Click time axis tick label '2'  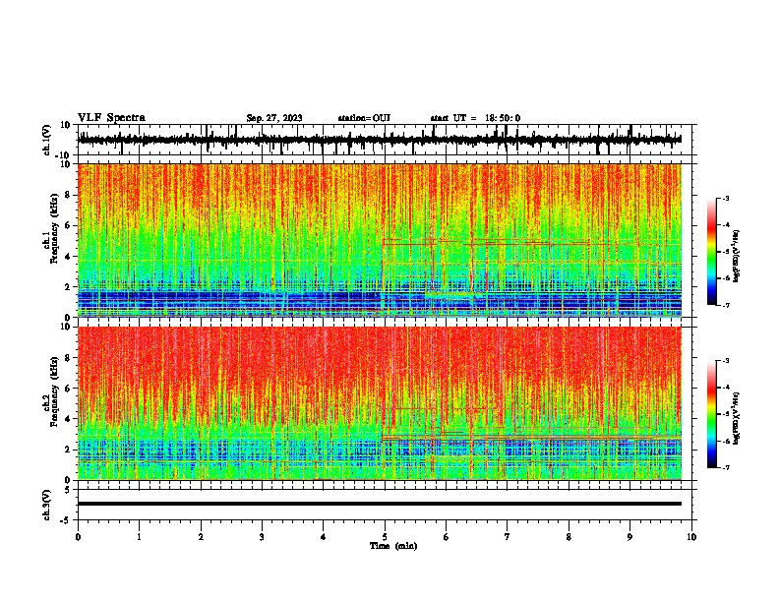coord(201,537)
